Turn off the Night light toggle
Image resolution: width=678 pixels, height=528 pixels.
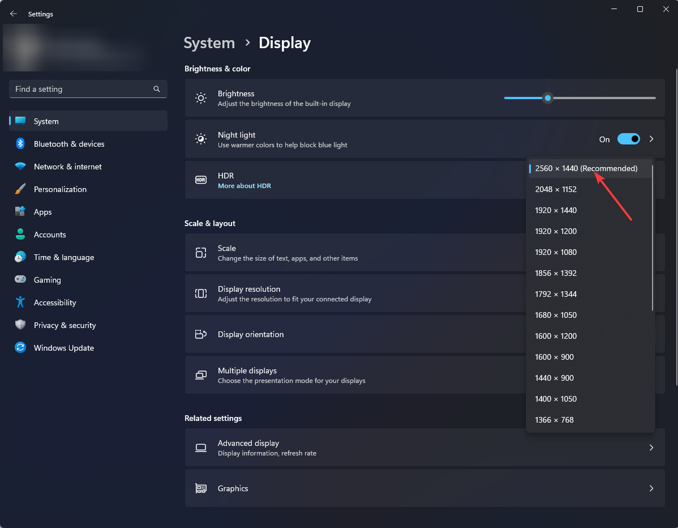click(628, 139)
